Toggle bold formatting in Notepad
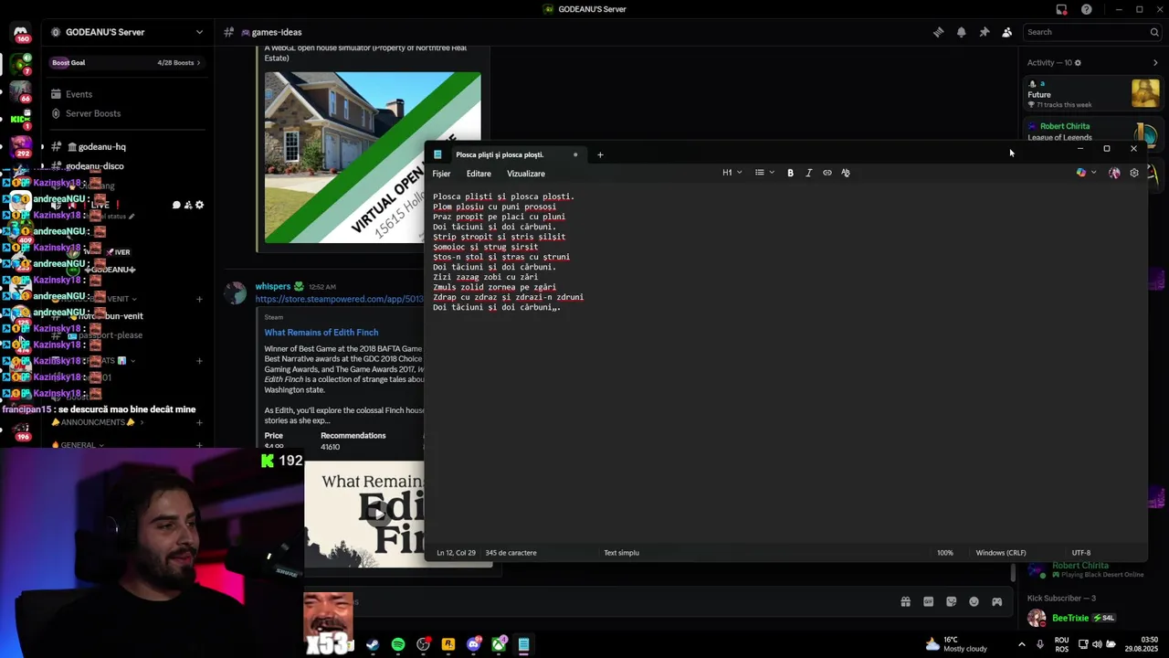Image resolution: width=1169 pixels, height=658 pixels. [x=790, y=173]
